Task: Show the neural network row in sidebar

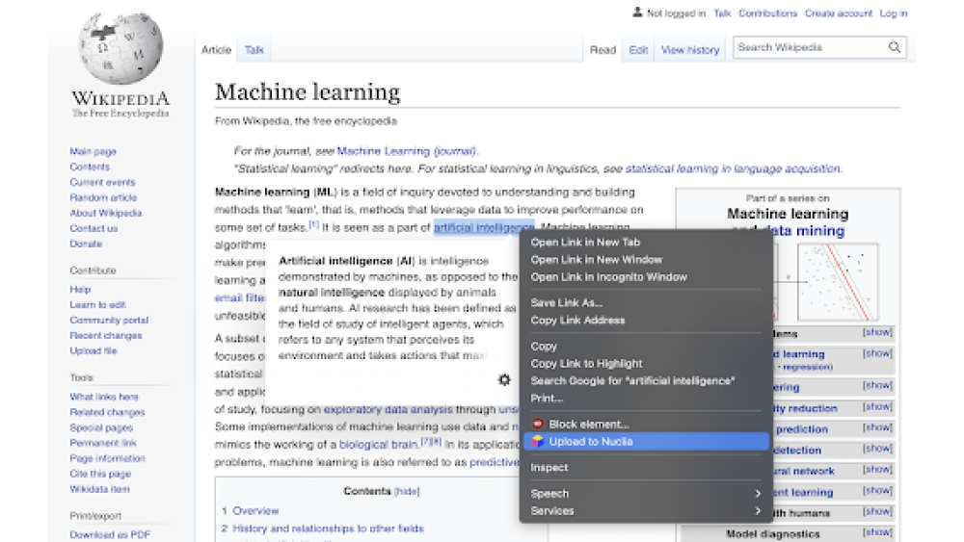Action: point(877,470)
